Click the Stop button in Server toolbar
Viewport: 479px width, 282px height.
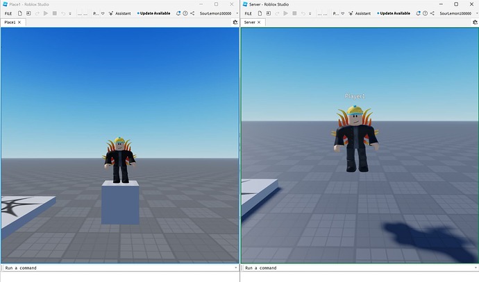tap(294, 13)
